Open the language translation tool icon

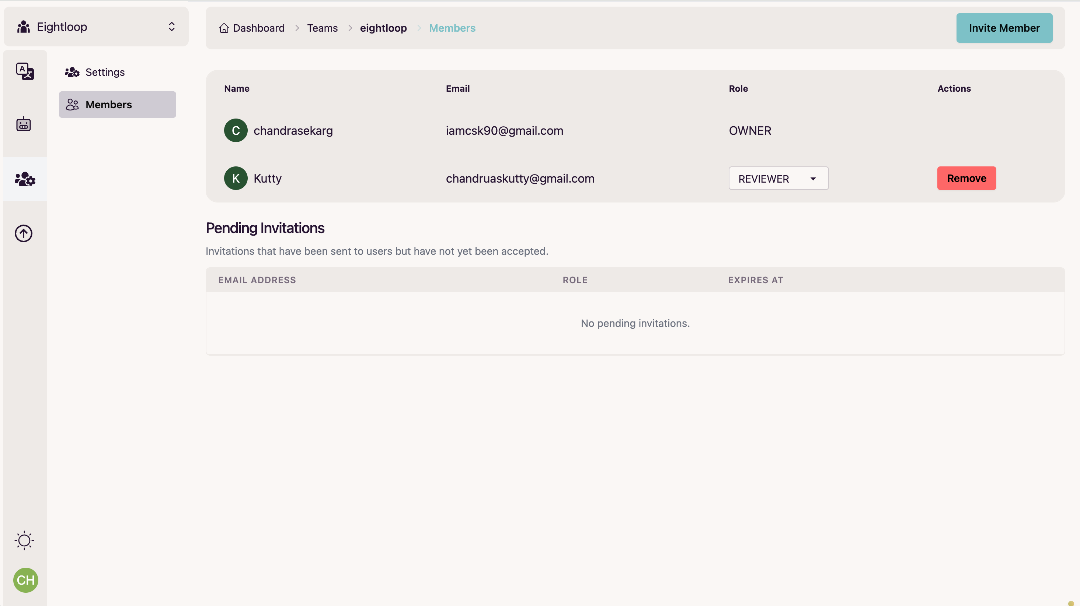[24, 71]
